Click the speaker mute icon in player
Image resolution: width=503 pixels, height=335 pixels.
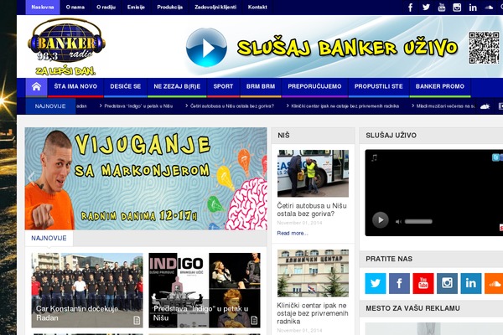click(398, 221)
